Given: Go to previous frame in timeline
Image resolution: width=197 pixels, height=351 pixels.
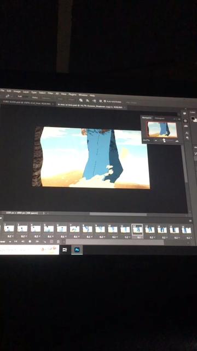Looking at the screenshot, I should 22,241.
